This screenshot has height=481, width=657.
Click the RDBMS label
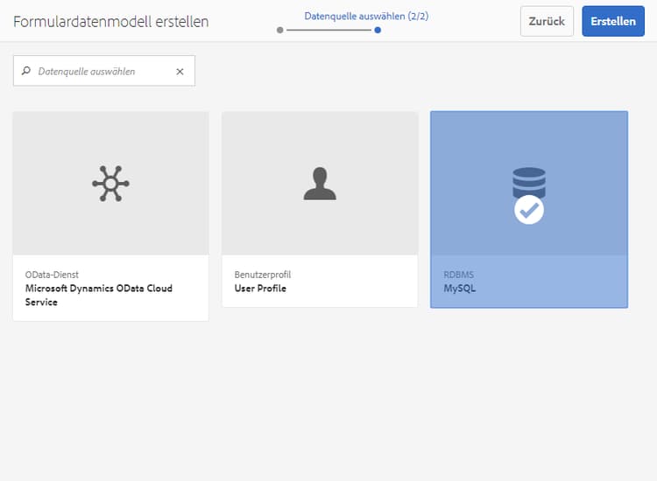[458, 275]
